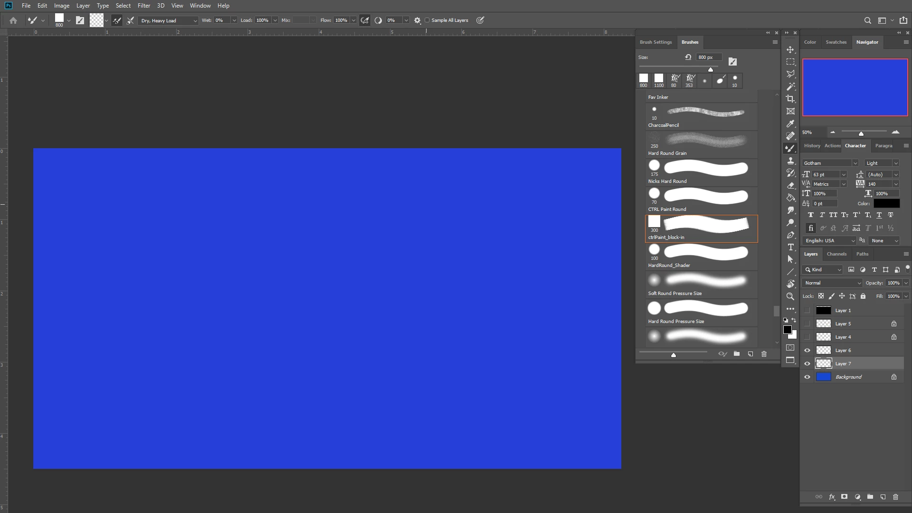Open the Normal blend mode dropdown
The height and width of the screenshot is (513, 912).
click(832, 283)
